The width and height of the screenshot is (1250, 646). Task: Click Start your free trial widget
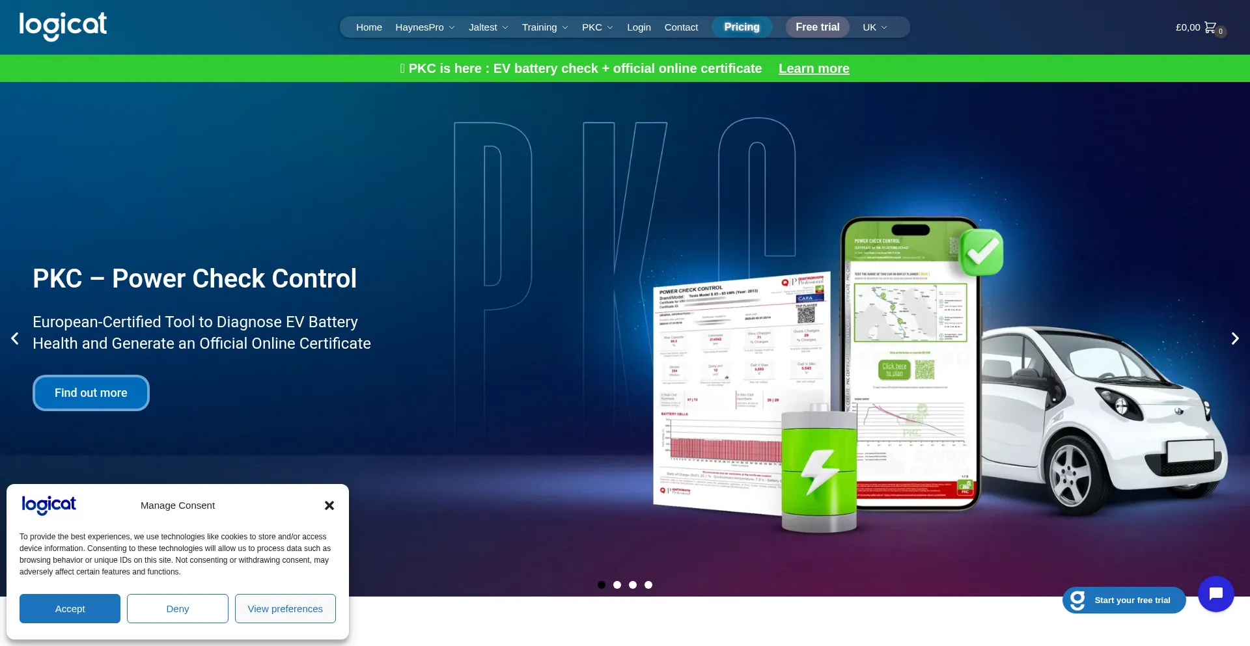[x=1124, y=600]
